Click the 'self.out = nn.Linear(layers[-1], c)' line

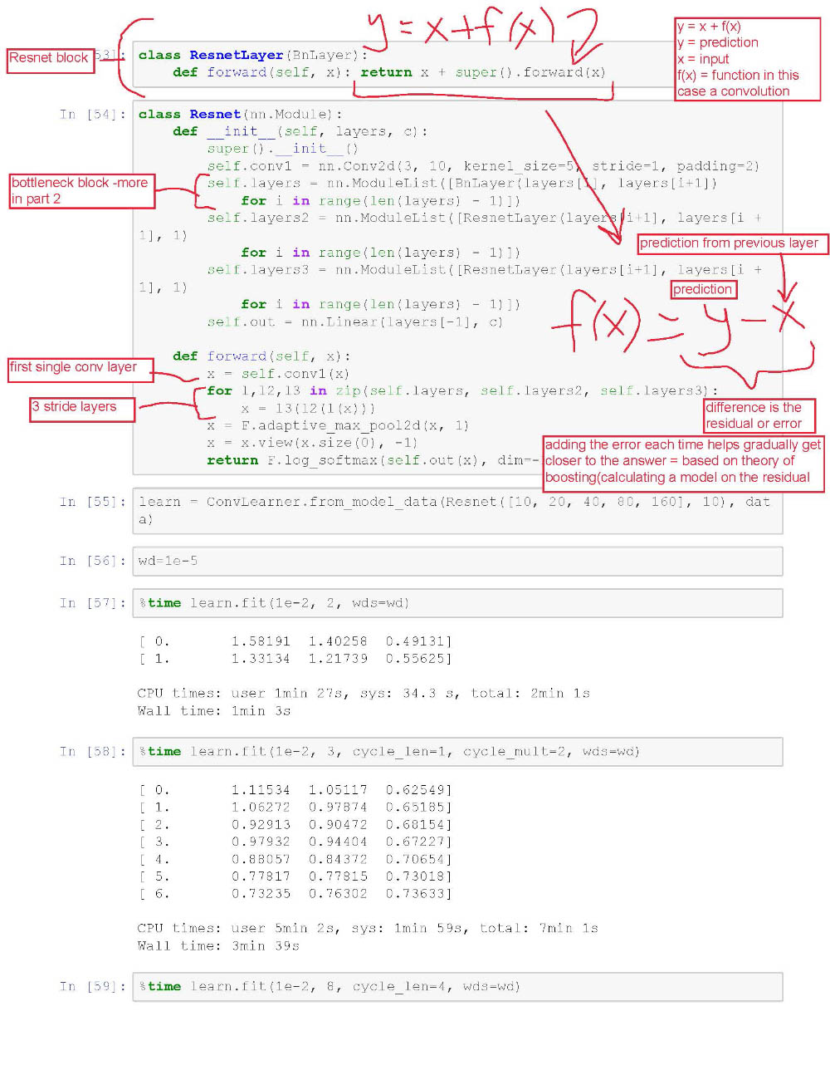355,322
